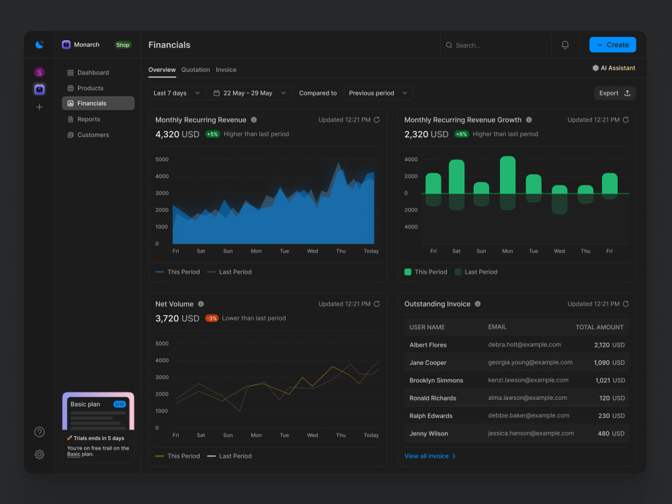This screenshot has width=672, height=504.
Task: Refresh the Outstanding Invoice card
Action: point(626,304)
